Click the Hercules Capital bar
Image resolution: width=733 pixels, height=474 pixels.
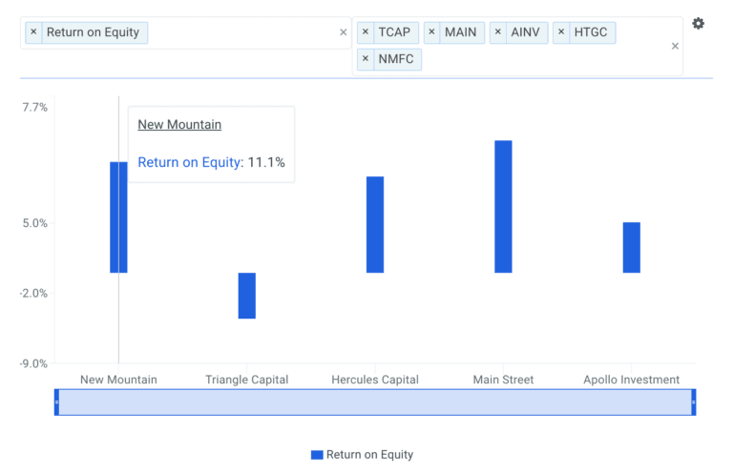(x=374, y=224)
